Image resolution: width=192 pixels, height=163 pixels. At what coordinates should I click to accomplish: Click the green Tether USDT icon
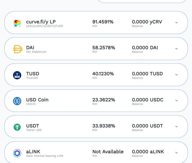tap(17, 127)
